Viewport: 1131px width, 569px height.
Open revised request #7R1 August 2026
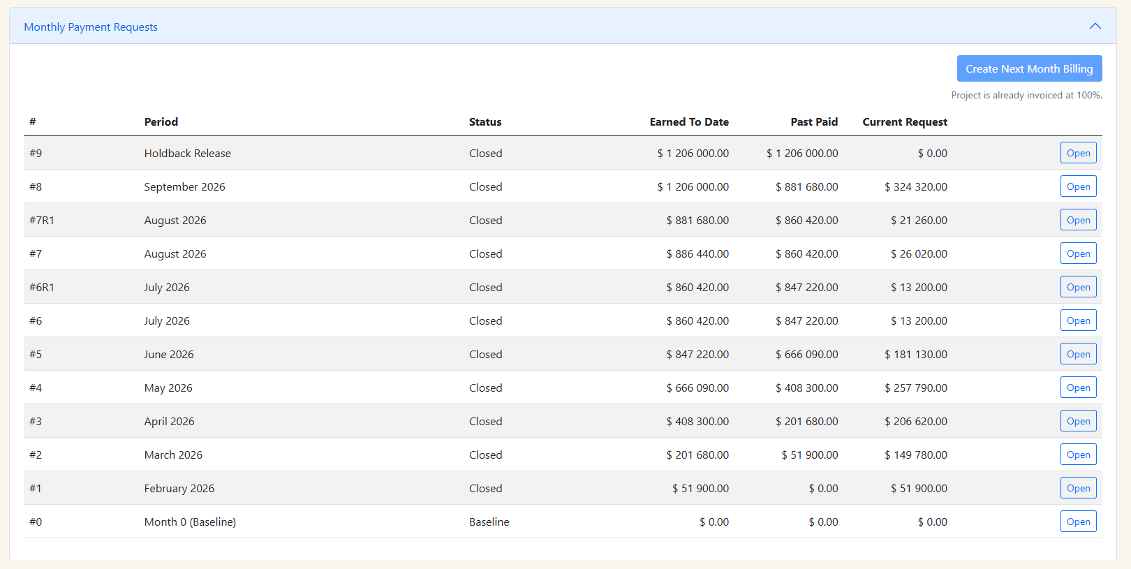1078,220
